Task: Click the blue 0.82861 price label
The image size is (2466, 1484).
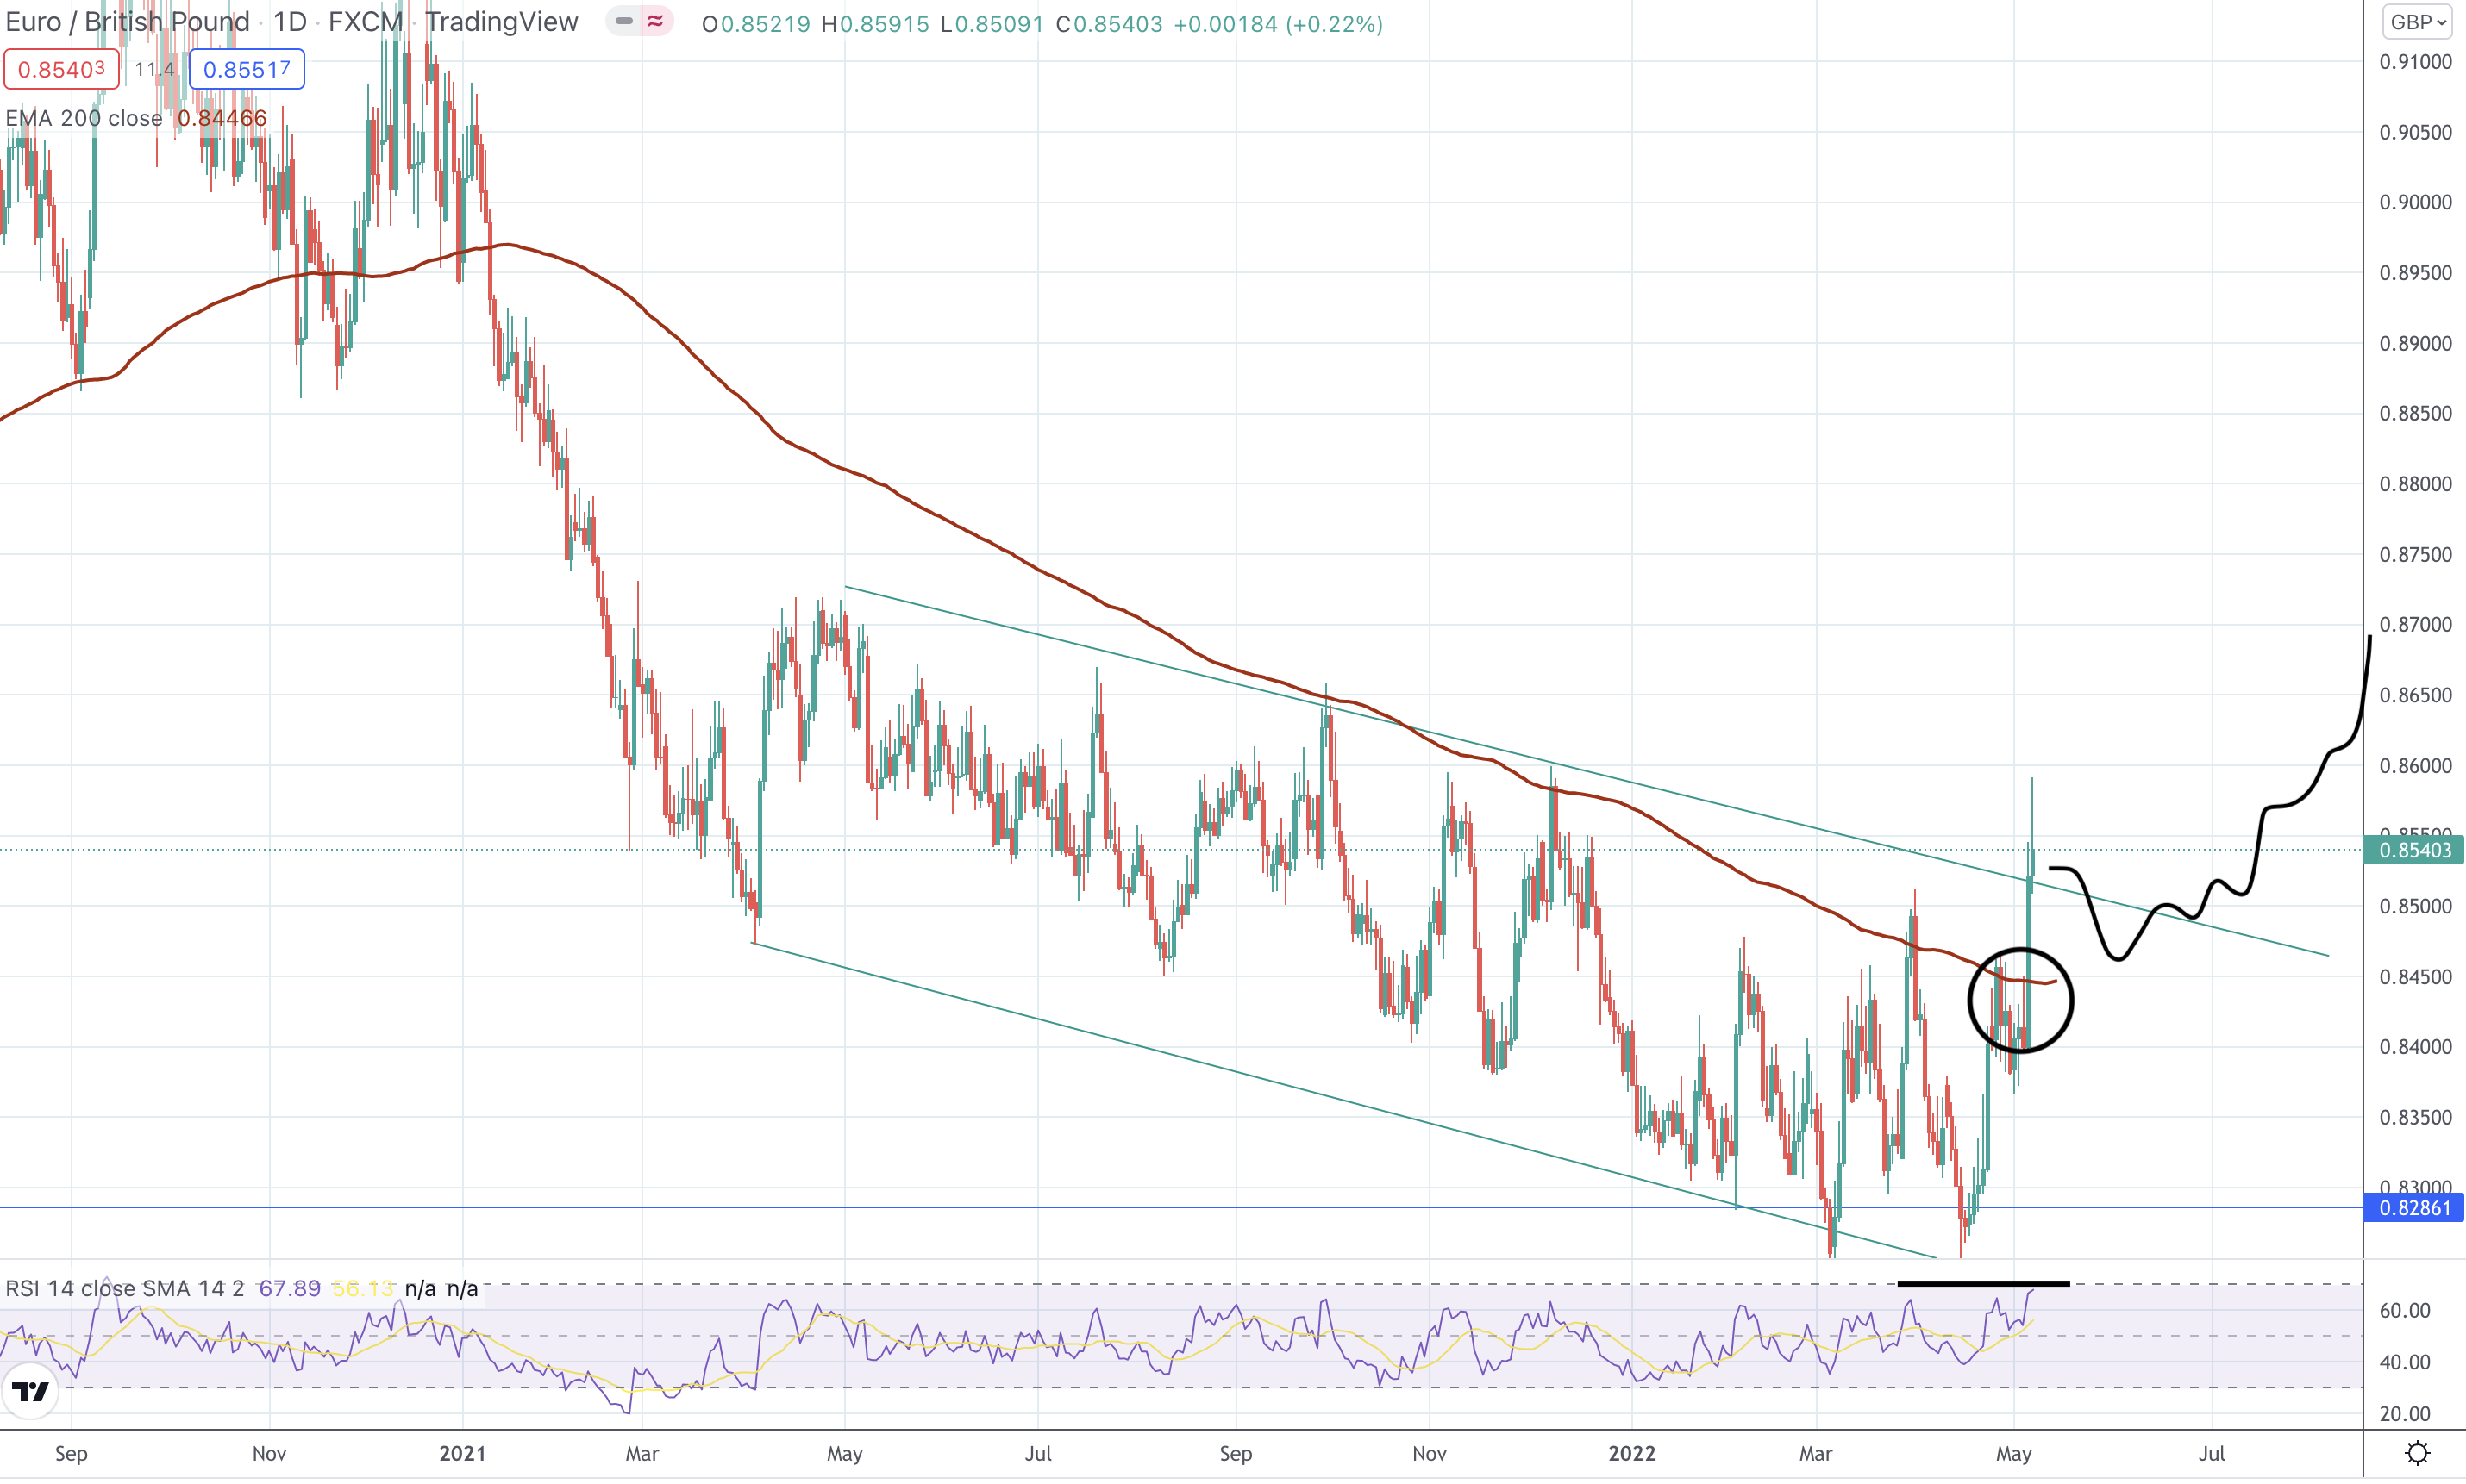Action: (2413, 1208)
